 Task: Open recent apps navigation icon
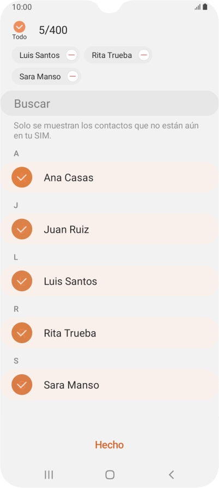coord(48,475)
